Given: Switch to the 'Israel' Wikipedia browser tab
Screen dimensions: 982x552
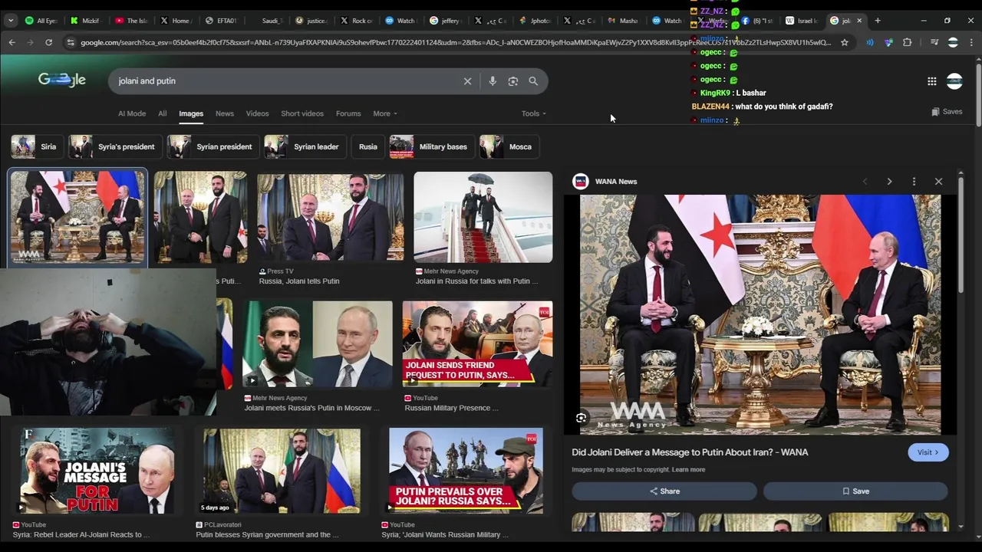Looking at the screenshot, I should (803, 21).
